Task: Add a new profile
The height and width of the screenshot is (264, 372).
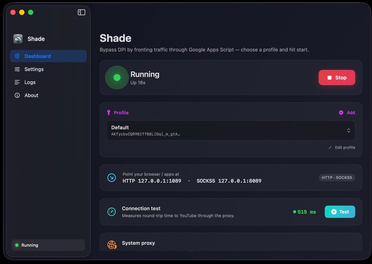Action: [x=347, y=112]
